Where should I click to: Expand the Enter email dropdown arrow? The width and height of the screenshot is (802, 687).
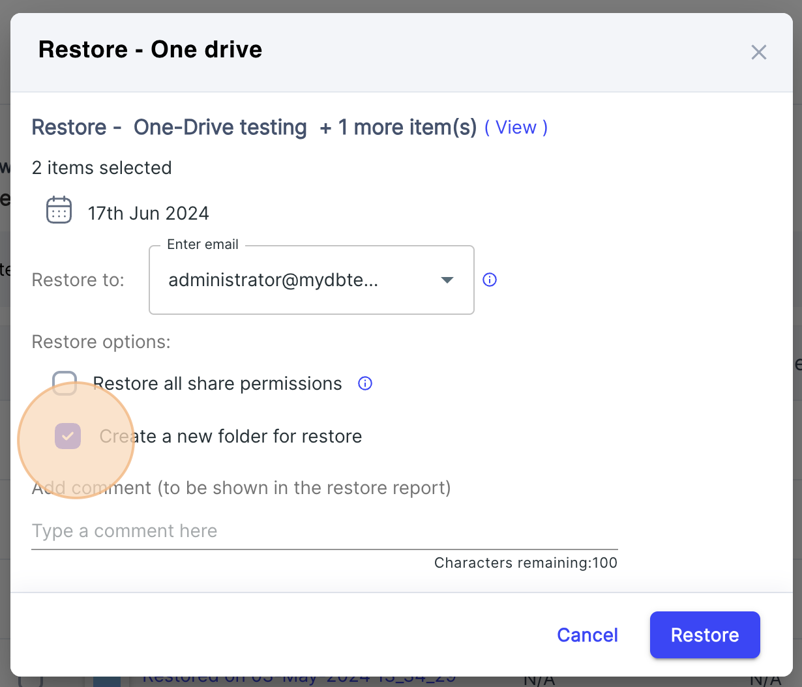(447, 280)
